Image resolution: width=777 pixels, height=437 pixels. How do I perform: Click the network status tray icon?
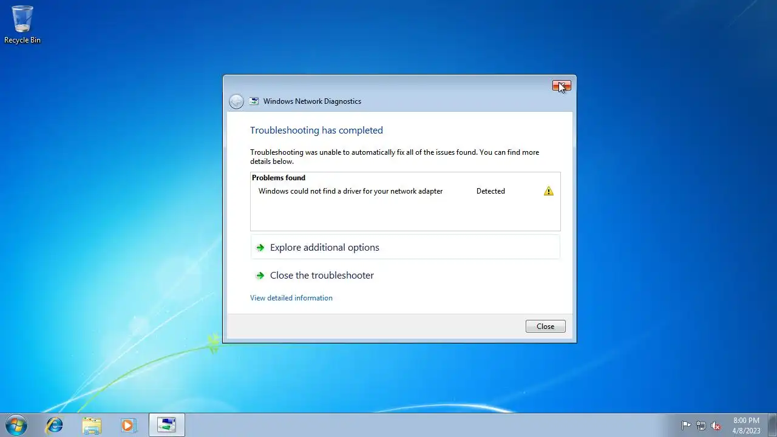(x=701, y=425)
